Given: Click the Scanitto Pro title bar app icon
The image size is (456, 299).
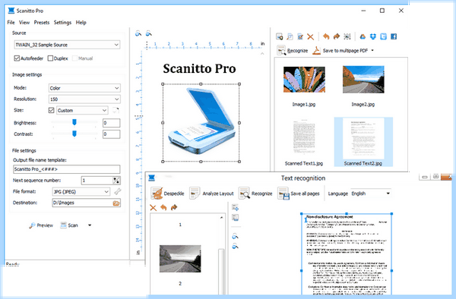Looking at the screenshot, I should coord(11,11).
